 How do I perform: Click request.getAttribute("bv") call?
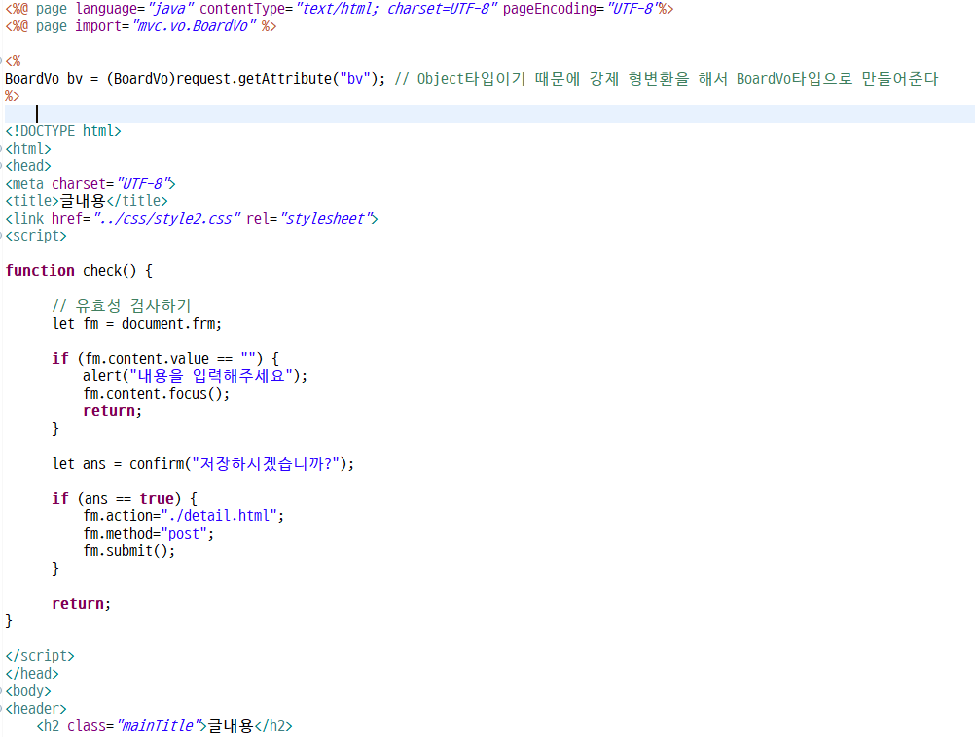pos(281,79)
